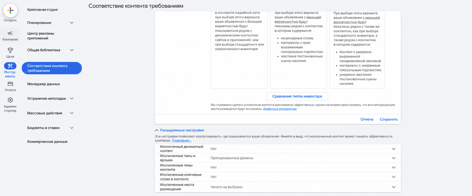Click the Кампании label
This screenshot has height=196, width=472.
[x=10, y=39]
